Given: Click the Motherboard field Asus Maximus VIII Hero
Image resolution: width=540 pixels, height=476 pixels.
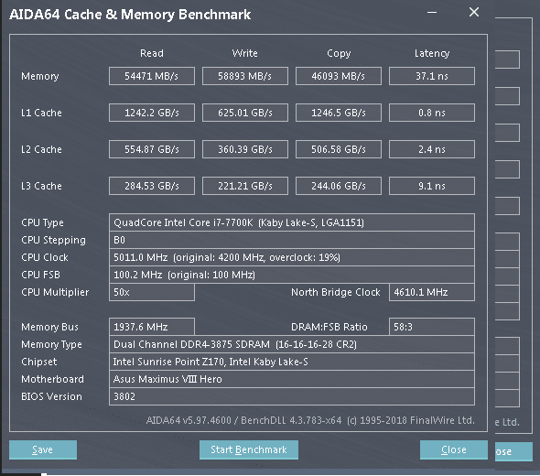Looking at the screenshot, I should [292, 379].
